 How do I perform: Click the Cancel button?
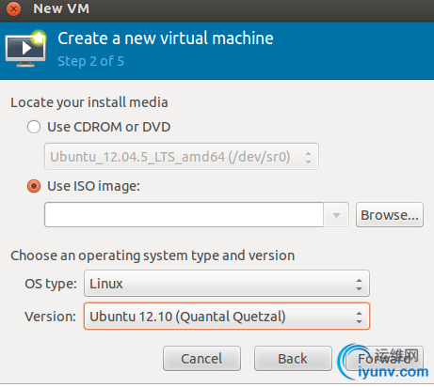pos(201,359)
